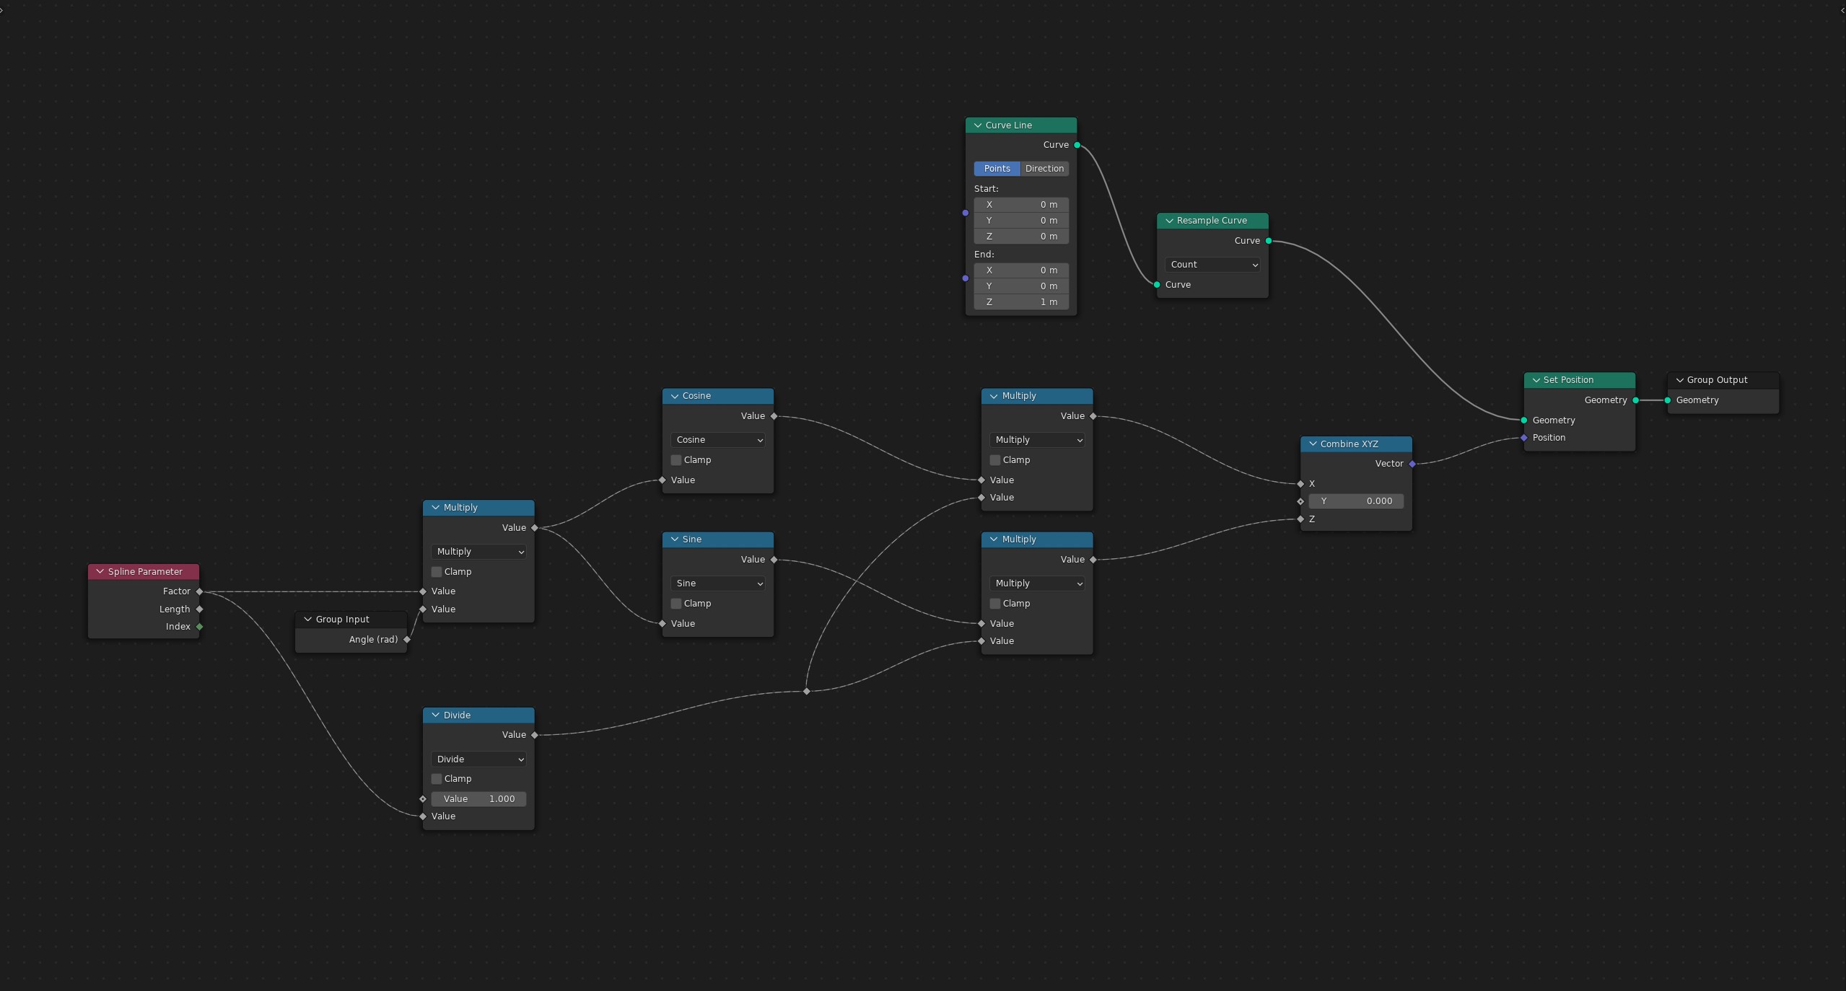Click the Combine XYZ node icon
Screen dimensions: 1846x991
[x=1311, y=443]
